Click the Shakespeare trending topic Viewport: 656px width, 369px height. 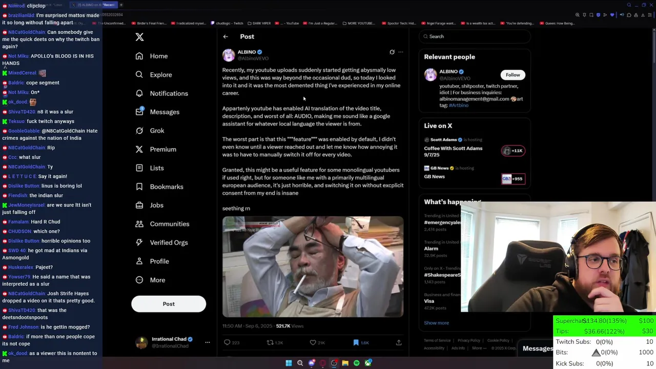pos(442,275)
